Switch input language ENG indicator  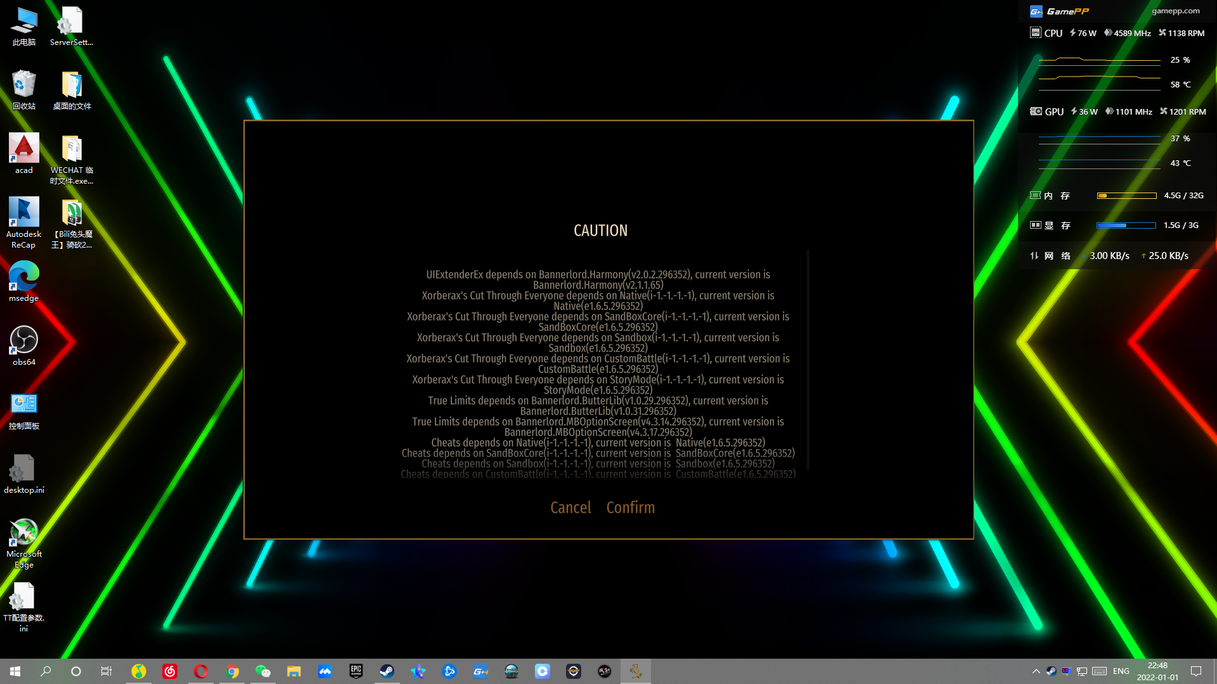coord(1121,671)
